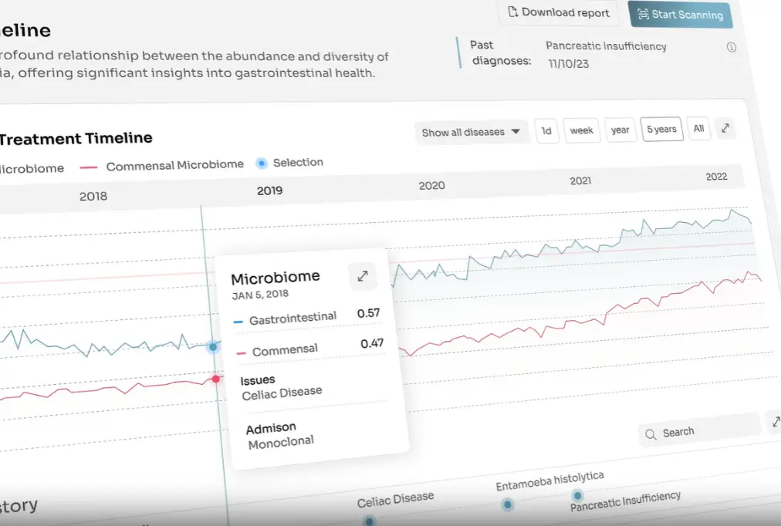Click the info icon beside Pancreatic Insufficiency
Viewport: 781px width, 526px height.
(731, 47)
